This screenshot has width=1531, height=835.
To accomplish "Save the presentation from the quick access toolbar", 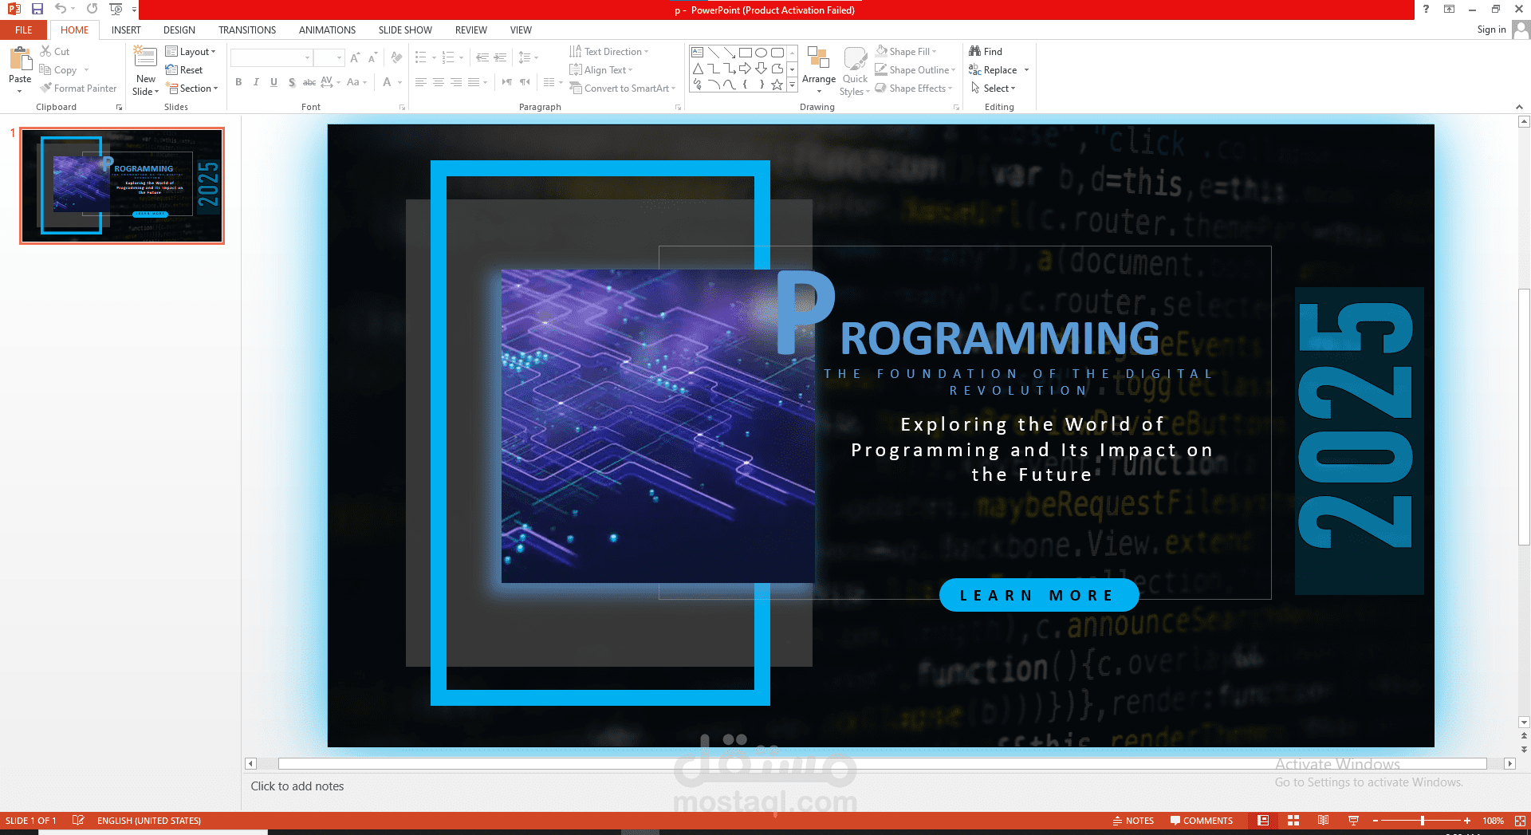I will tap(37, 9).
